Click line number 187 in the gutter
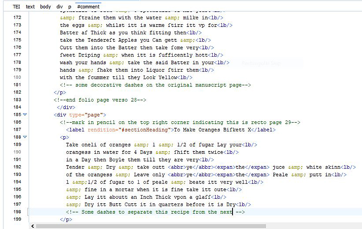 coord(17,130)
